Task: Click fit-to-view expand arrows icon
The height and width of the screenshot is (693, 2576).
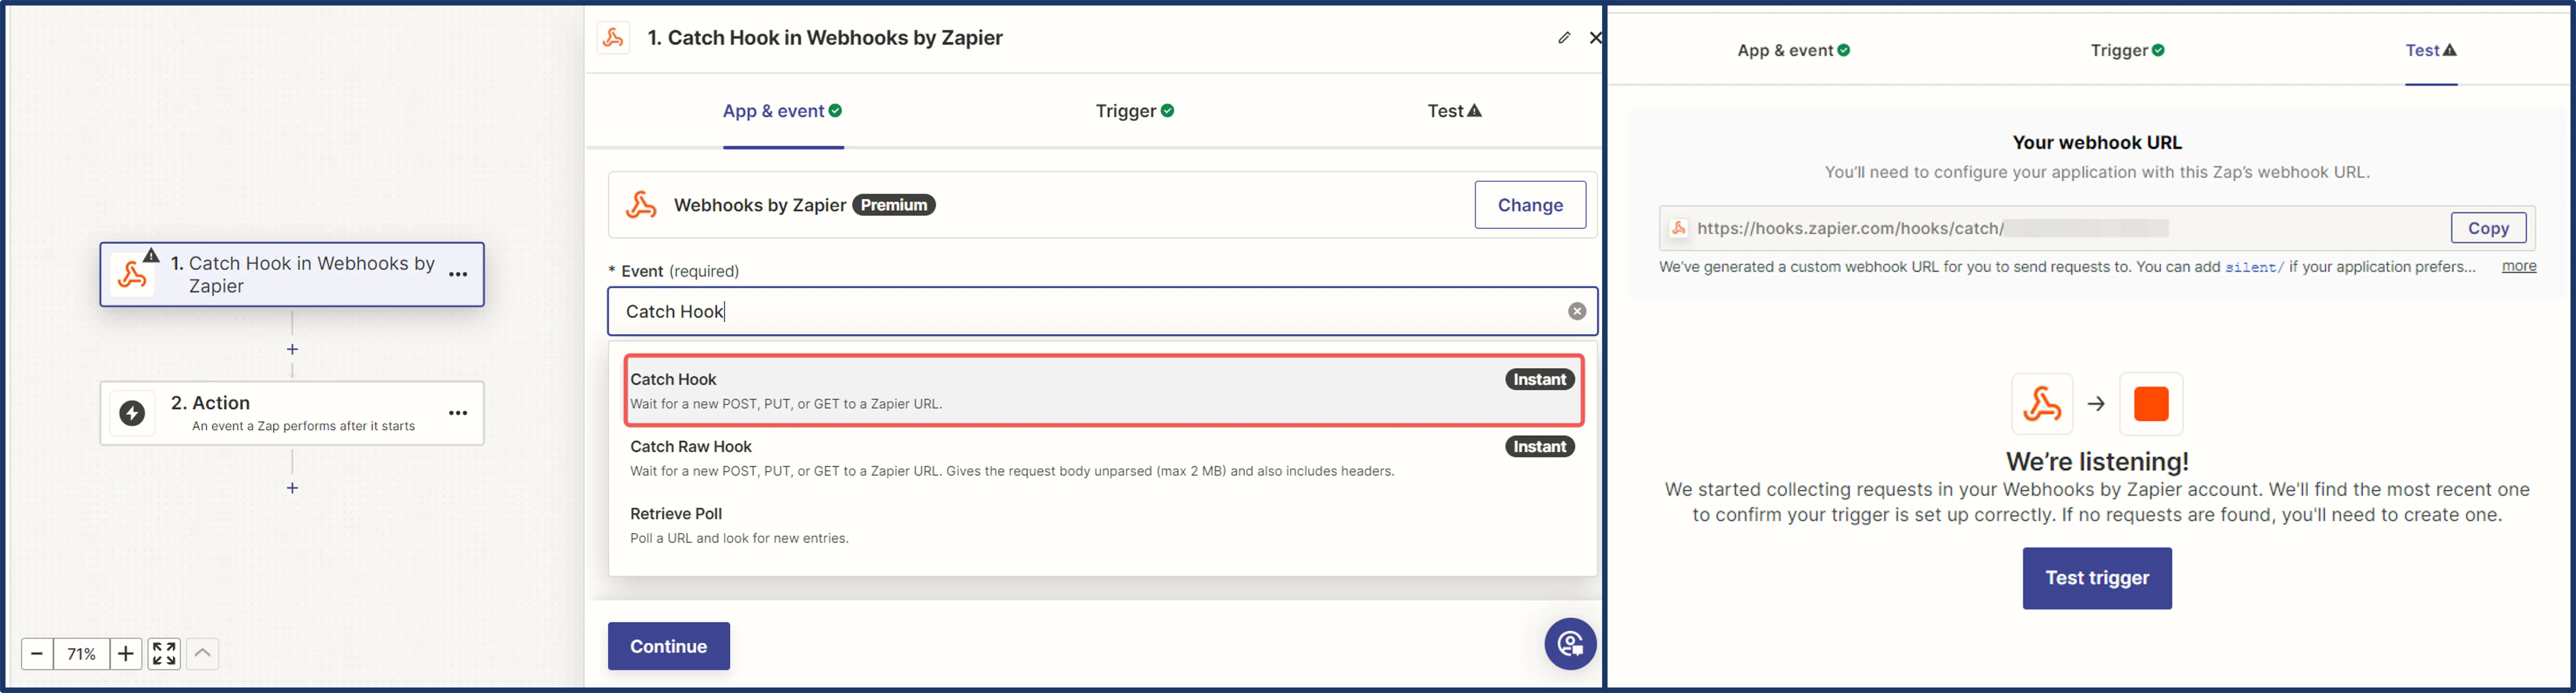Action: (164, 654)
